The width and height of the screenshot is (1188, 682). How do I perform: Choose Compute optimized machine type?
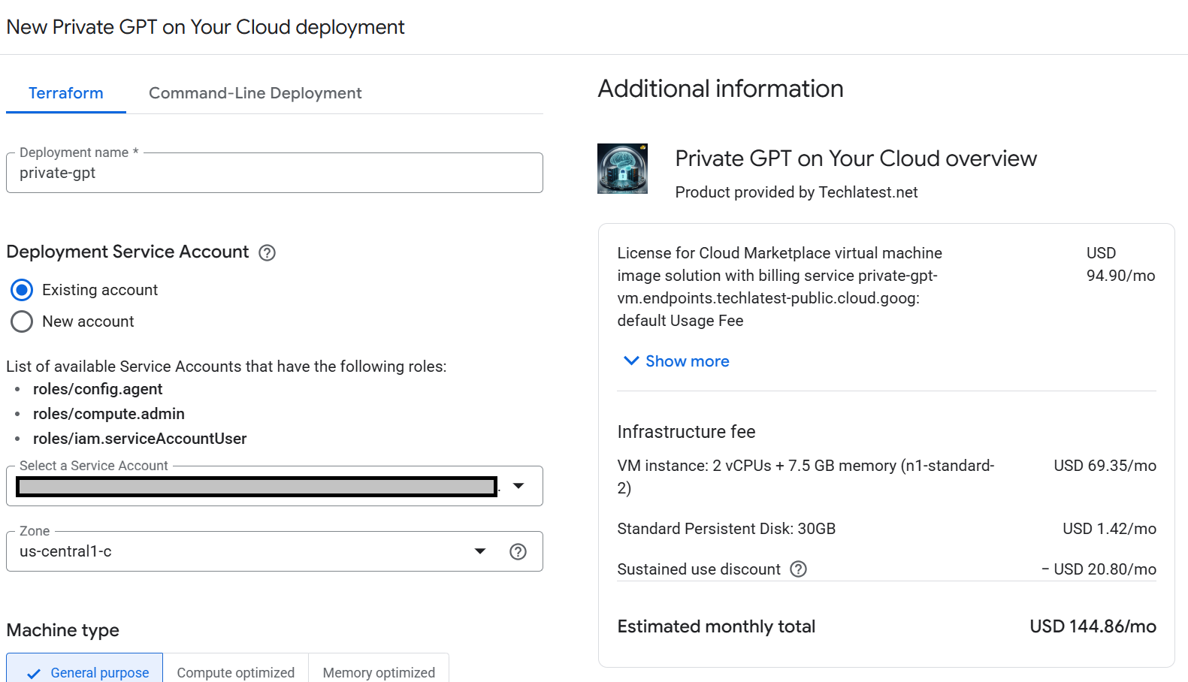[235, 672]
